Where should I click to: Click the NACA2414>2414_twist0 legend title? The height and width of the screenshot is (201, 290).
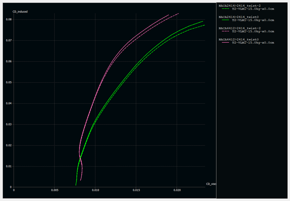239,17
